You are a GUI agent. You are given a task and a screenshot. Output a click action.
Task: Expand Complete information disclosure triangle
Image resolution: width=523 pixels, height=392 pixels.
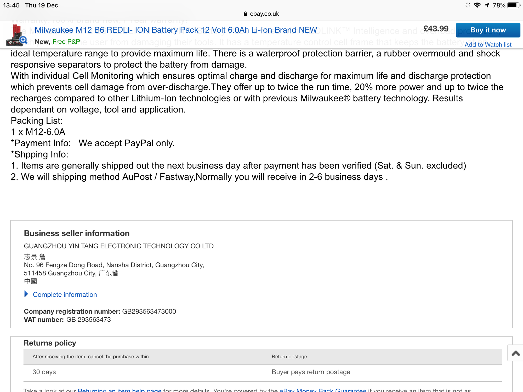pyautogui.click(x=26, y=294)
